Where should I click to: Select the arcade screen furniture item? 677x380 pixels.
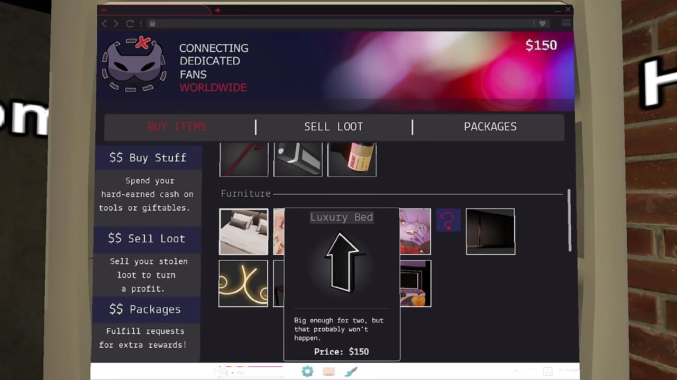(416, 283)
